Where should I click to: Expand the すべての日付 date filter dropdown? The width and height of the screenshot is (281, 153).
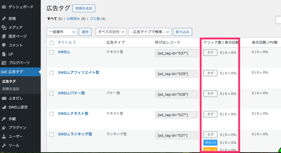pyautogui.click(x=111, y=32)
